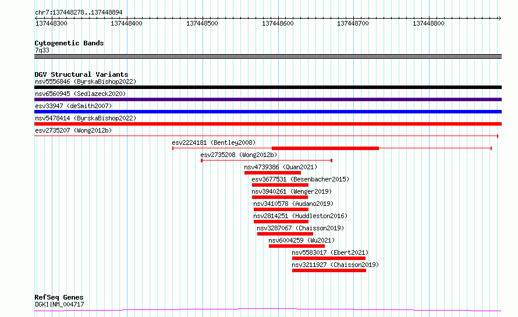Click the red bar under nsv6004259
Image resolution: width=518 pixels, height=317 pixels.
297,247
